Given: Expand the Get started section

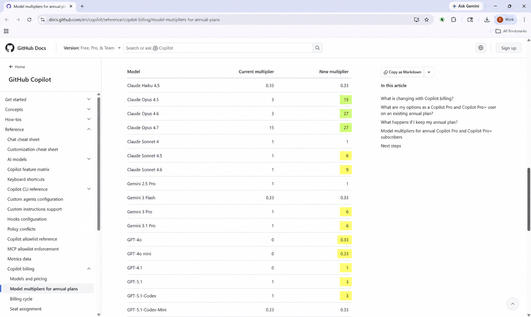Looking at the screenshot, I should [x=89, y=99].
